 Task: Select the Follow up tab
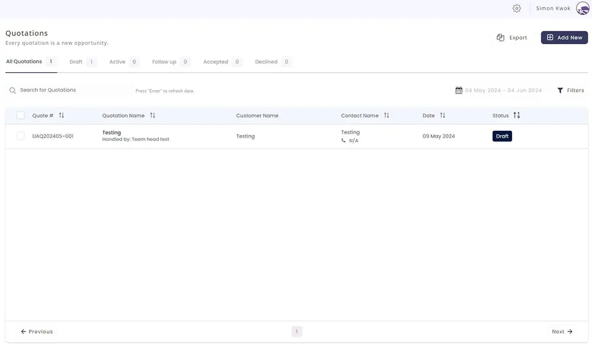[164, 62]
